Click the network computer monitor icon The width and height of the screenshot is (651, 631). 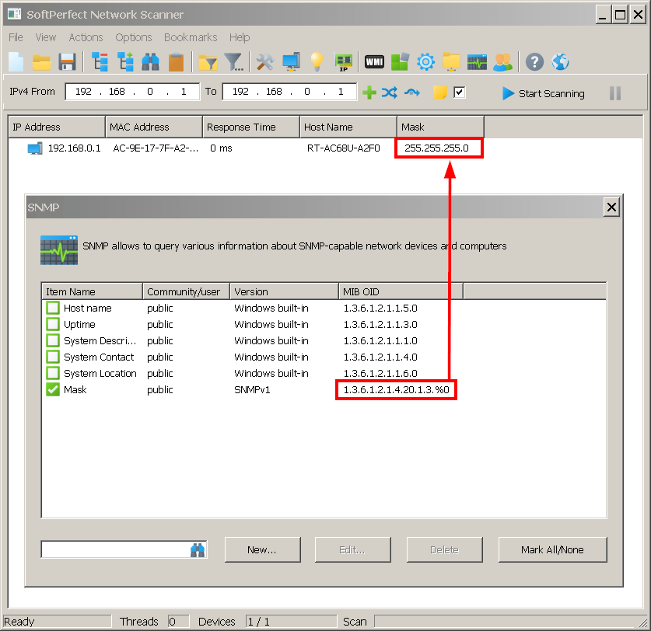[x=291, y=62]
